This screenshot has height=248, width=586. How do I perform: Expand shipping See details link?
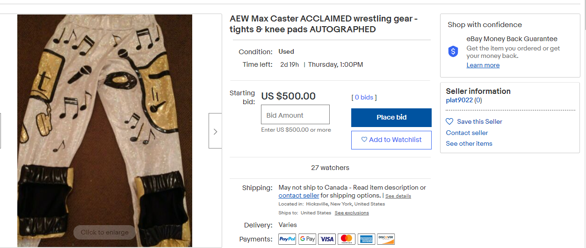click(x=398, y=196)
